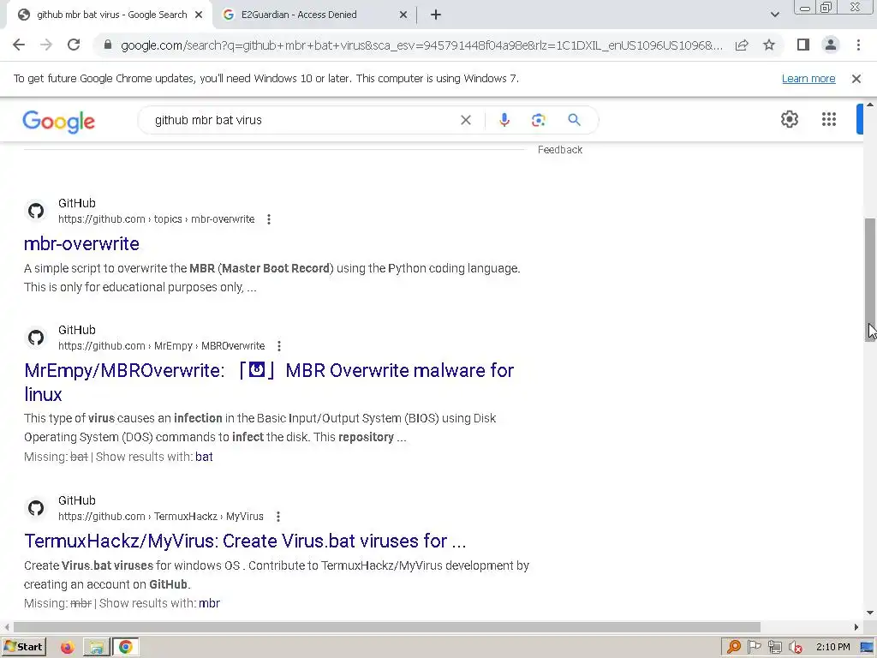The width and height of the screenshot is (877, 658).
Task: Go forward with the browser arrow
Action: (46, 45)
